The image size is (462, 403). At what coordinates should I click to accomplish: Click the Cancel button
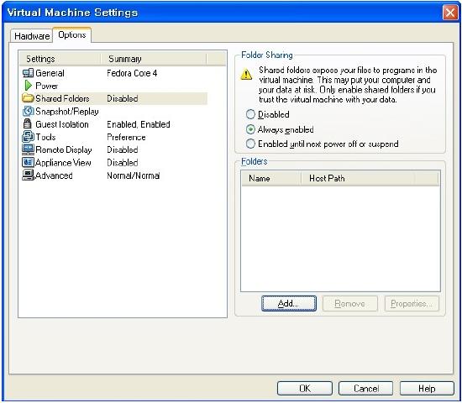tap(366, 388)
